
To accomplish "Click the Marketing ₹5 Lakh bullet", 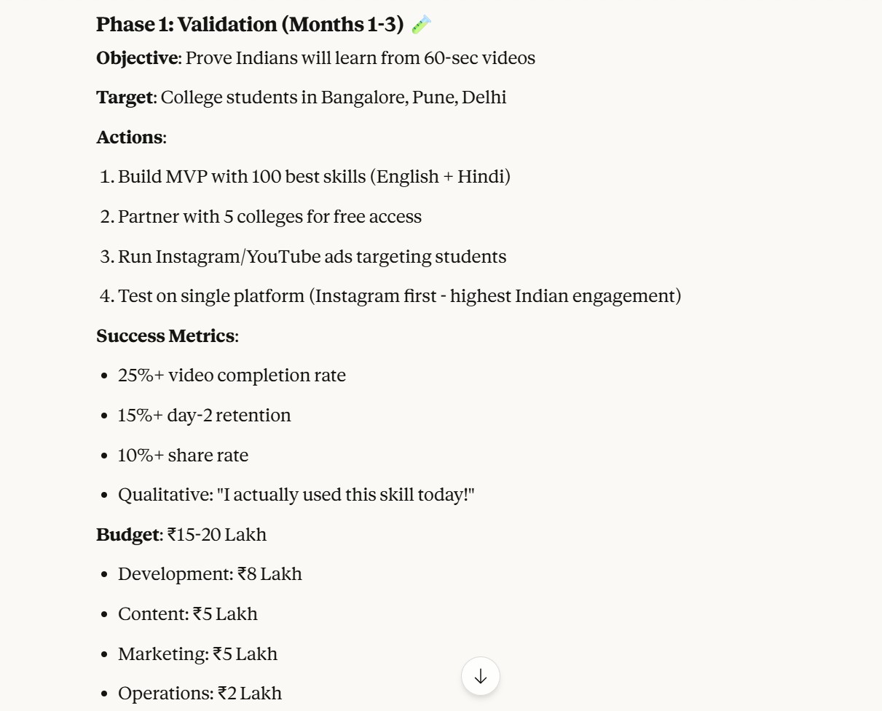I will tap(197, 654).
